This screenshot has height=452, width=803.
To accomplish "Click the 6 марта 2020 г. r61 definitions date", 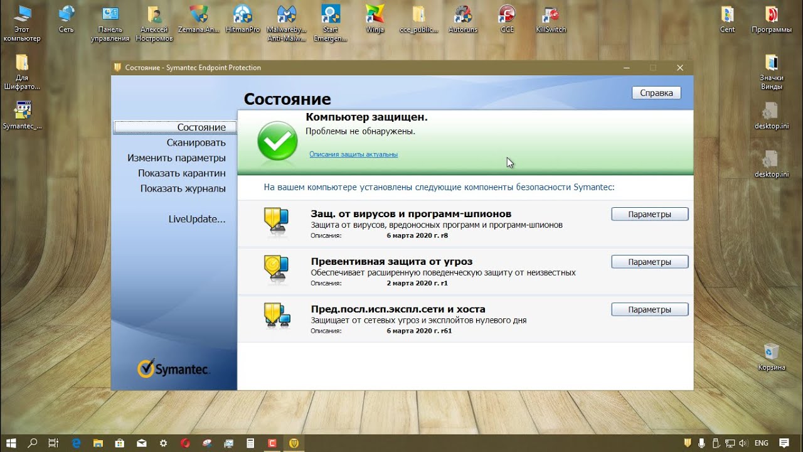I will (x=419, y=331).
